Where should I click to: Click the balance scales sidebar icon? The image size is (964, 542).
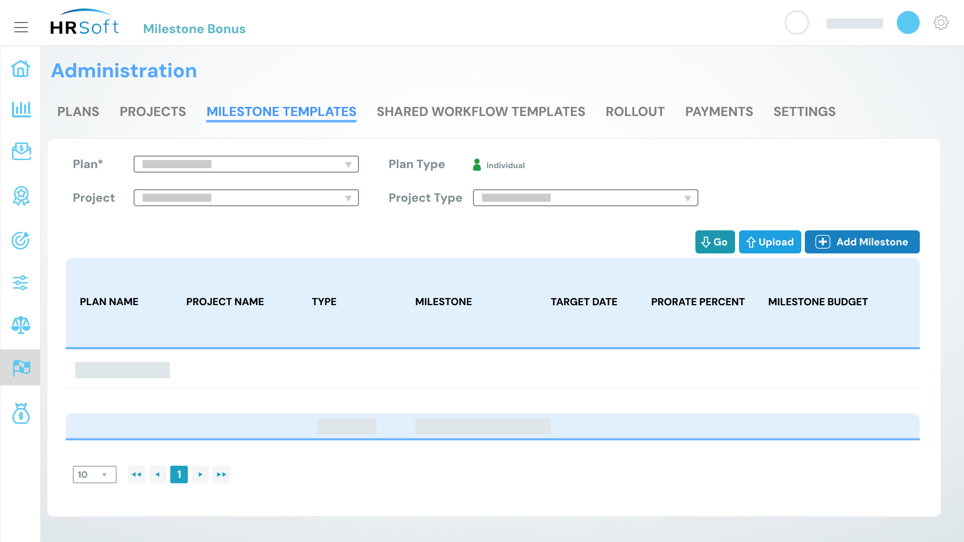coord(21,325)
